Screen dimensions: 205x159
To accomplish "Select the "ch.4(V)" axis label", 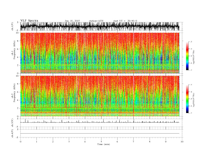I will (x=12, y=133).
